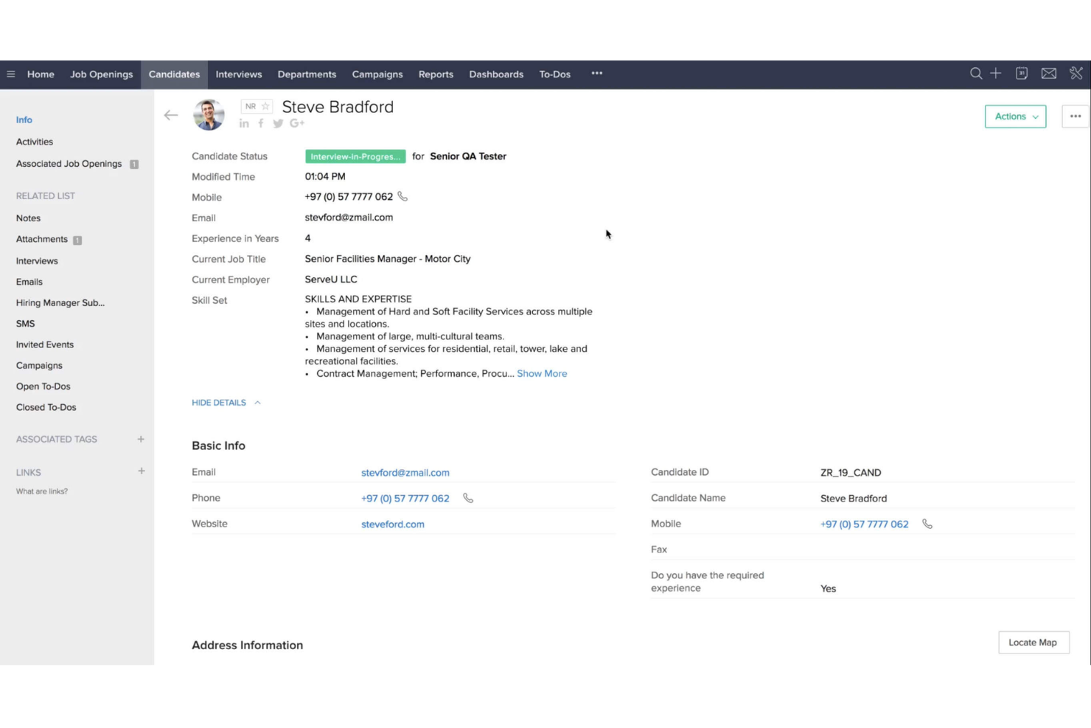Toggle the star rating beside the NR badge

(x=265, y=105)
